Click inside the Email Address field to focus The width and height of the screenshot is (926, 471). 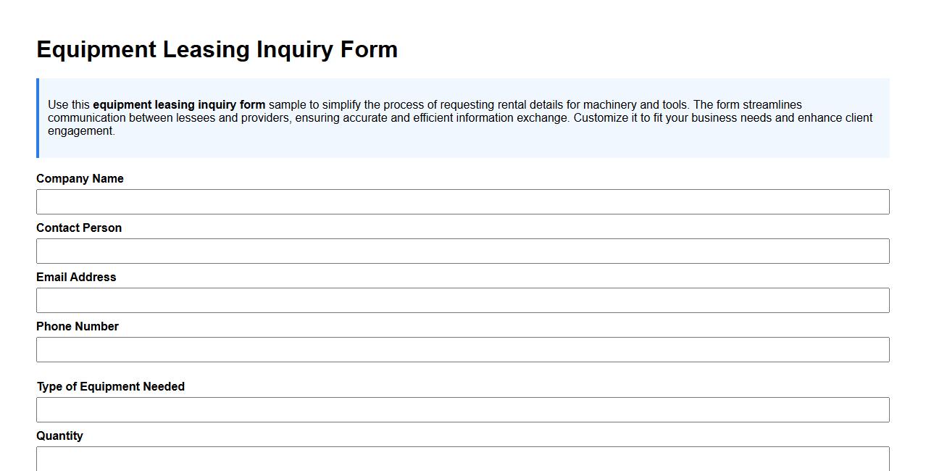click(x=462, y=300)
